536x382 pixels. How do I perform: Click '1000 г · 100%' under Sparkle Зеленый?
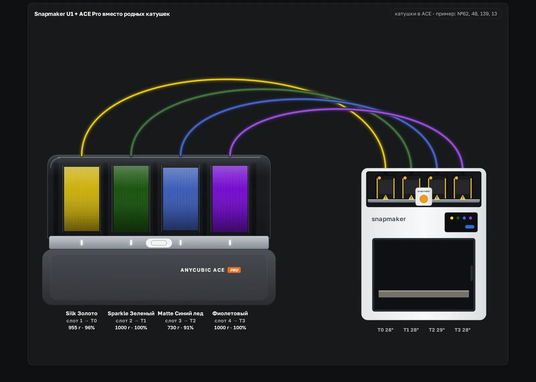coord(131,328)
